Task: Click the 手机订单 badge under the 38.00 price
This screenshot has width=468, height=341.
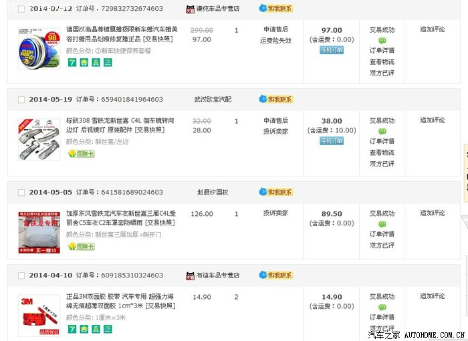Action: coord(332,141)
